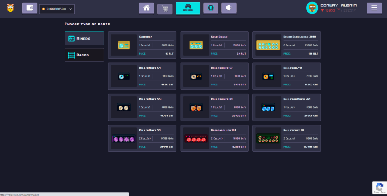The width and height of the screenshot is (387, 196).
Task: Select the RollerMiner R4 title
Action: tap(222, 99)
